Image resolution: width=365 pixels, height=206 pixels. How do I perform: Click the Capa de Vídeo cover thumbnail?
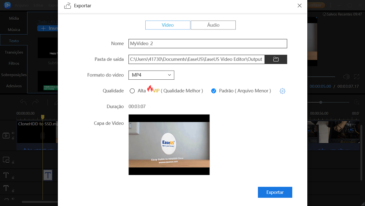pos(169,145)
